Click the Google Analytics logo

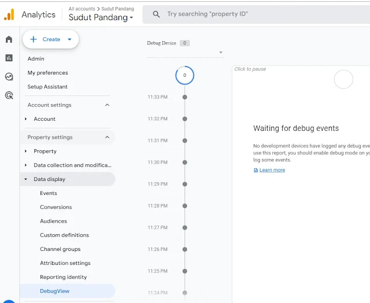9,14
